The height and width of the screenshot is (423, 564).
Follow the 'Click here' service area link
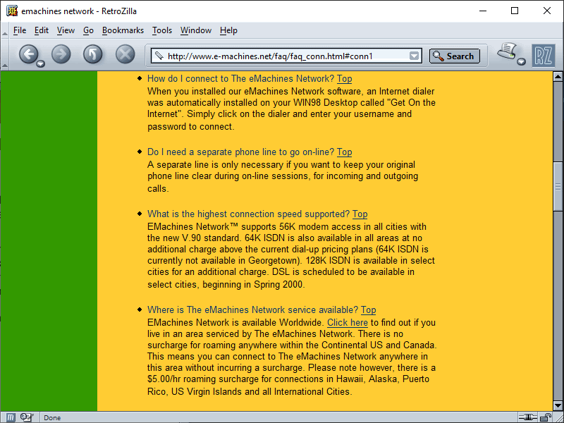pos(348,322)
